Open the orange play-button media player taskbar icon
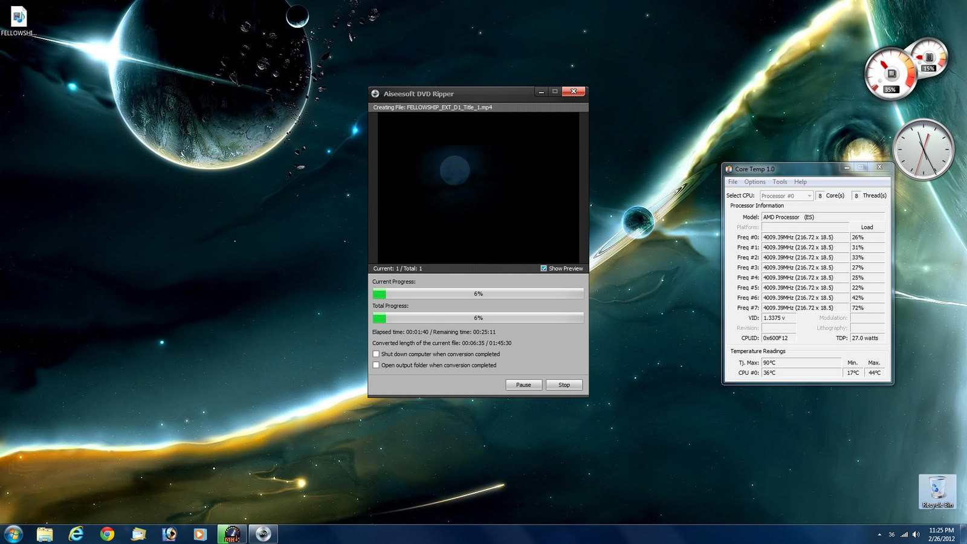Screen dimensions: 967x544 (200, 534)
